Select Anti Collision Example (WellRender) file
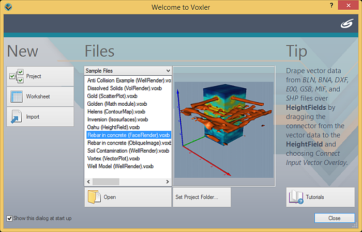The image size is (362, 232). [x=129, y=80]
